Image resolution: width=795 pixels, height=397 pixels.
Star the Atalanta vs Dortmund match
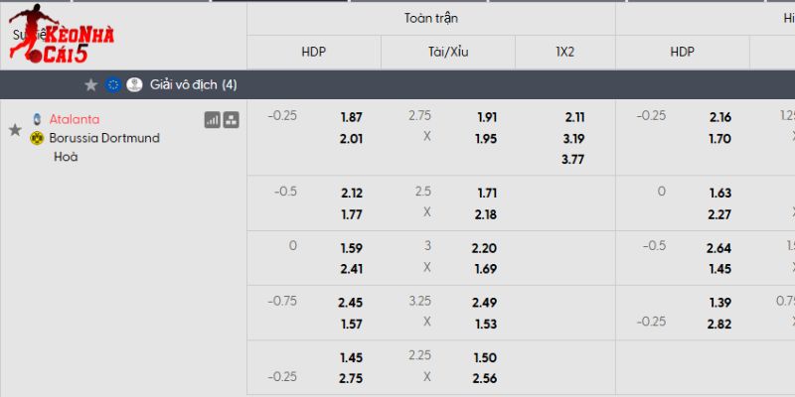click(x=15, y=130)
